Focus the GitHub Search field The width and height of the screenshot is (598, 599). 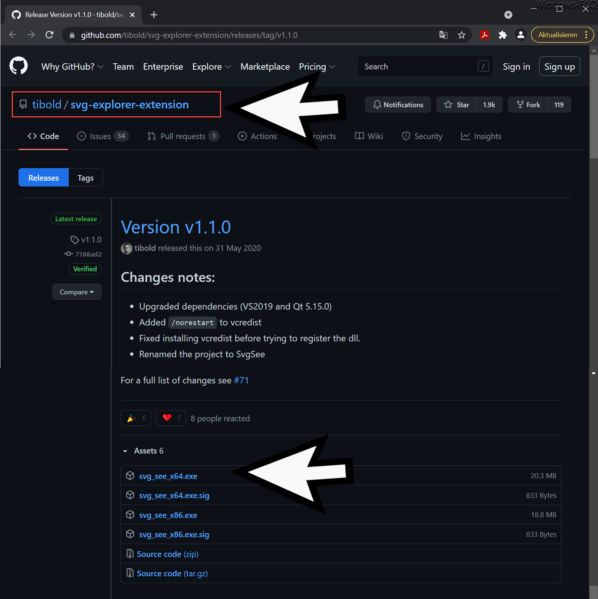point(425,66)
